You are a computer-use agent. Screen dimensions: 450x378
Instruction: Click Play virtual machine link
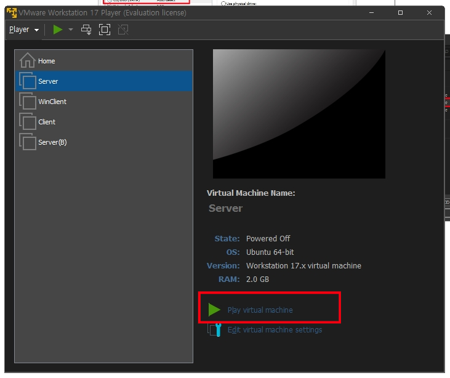pos(260,310)
